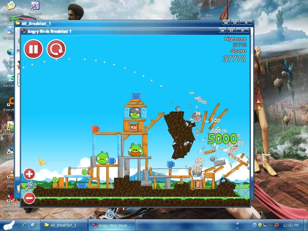308x231 pixels.
Task: Click the large green pig beside the blue cup
Action: coord(102,158)
